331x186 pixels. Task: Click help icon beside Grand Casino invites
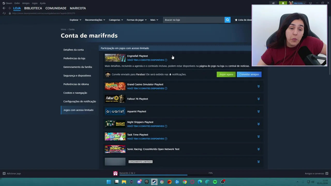tap(166, 88)
